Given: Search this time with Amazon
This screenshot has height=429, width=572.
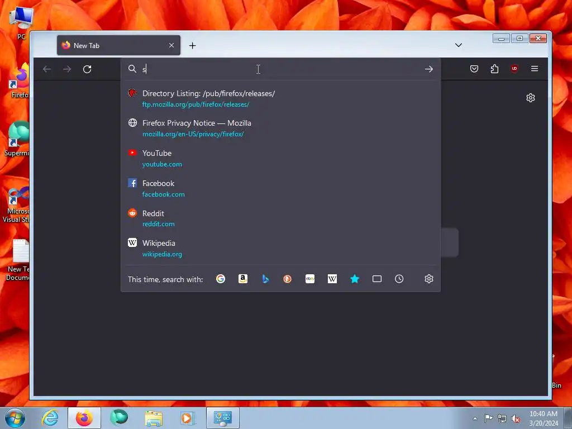Looking at the screenshot, I should 243,279.
